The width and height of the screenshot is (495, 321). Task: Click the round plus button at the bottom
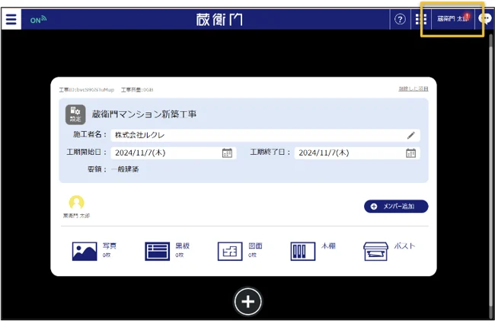point(247,301)
